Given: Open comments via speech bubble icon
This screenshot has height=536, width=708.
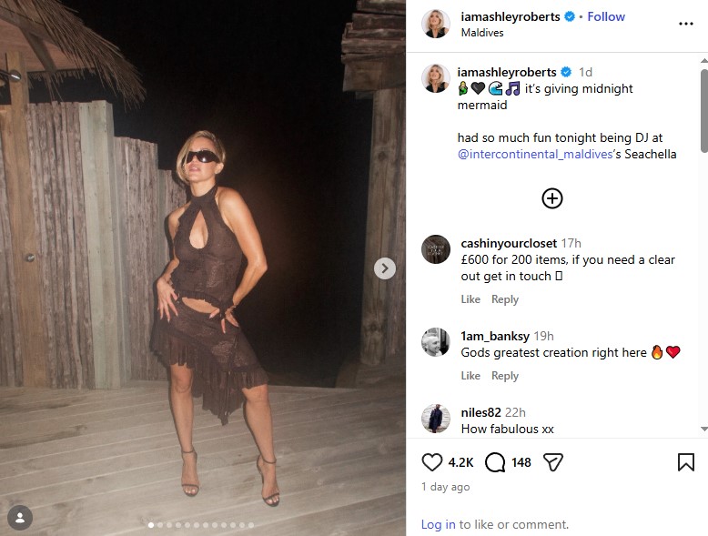Looking at the screenshot, I should tap(495, 463).
